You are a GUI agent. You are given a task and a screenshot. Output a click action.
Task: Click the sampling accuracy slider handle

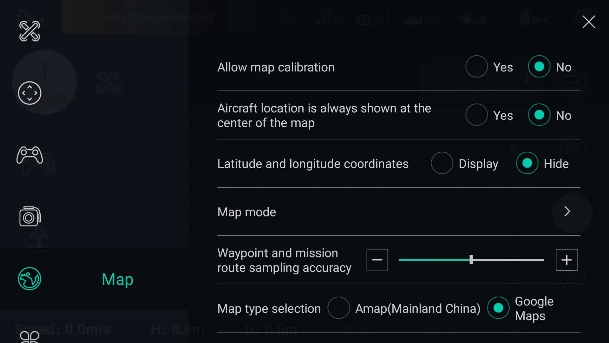(471, 260)
